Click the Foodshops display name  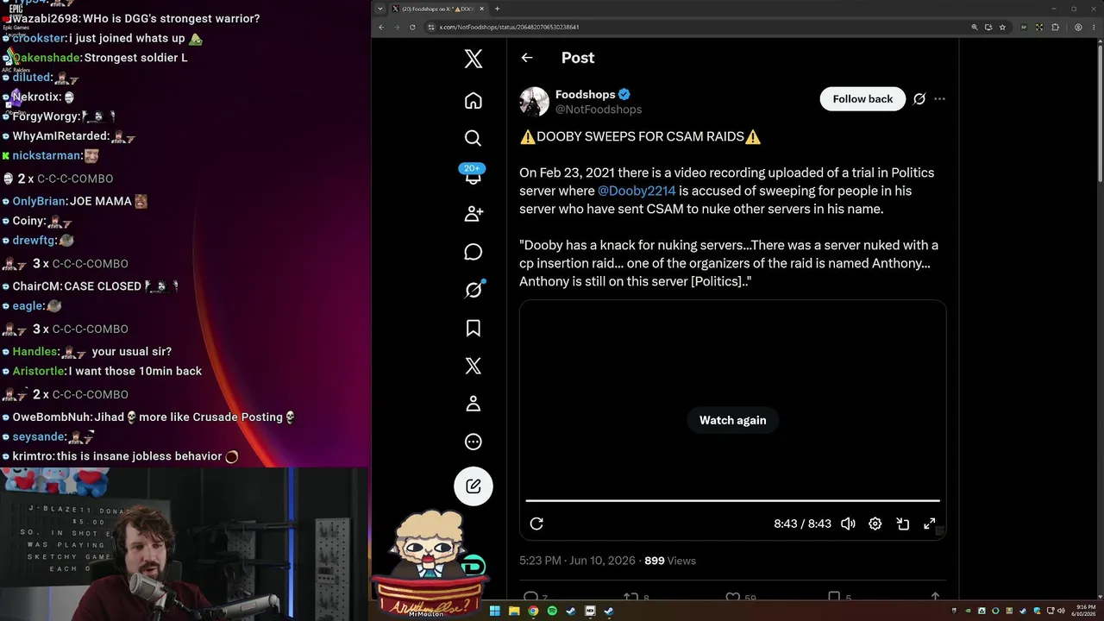(x=585, y=94)
